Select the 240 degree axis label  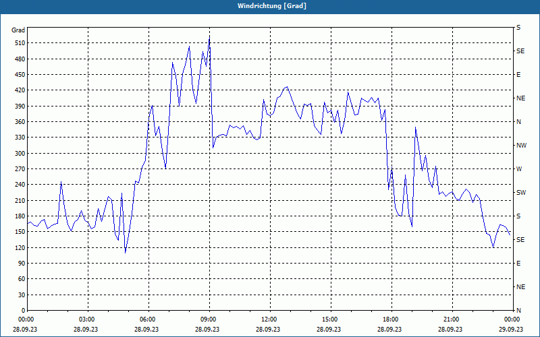(20, 185)
